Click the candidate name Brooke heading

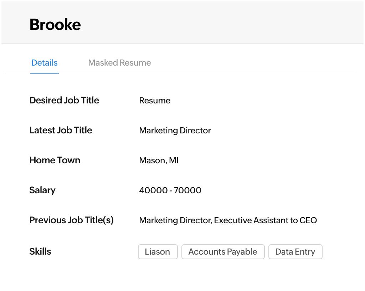pos(55,25)
